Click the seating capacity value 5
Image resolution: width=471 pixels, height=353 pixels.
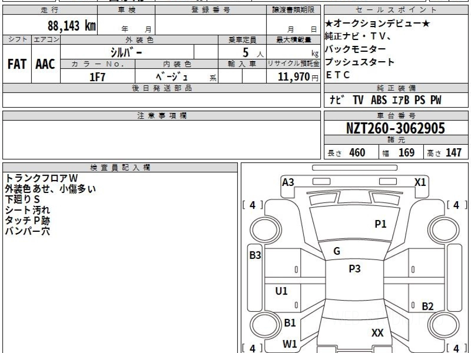click(x=246, y=52)
